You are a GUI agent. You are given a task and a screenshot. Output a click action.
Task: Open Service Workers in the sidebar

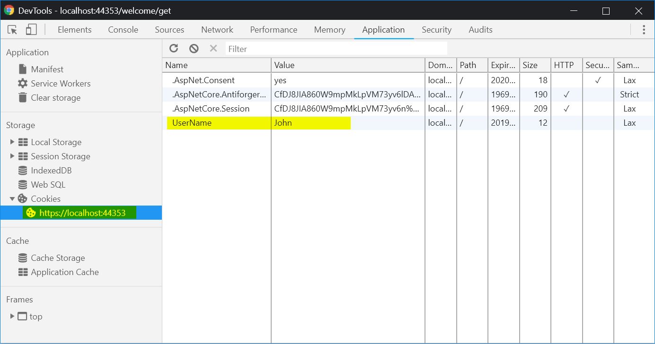(60, 84)
